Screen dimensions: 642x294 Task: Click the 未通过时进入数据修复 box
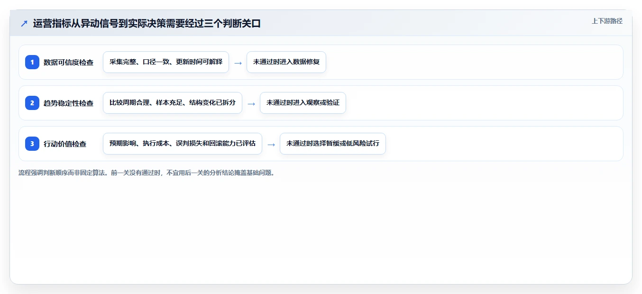tap(286, 62)
